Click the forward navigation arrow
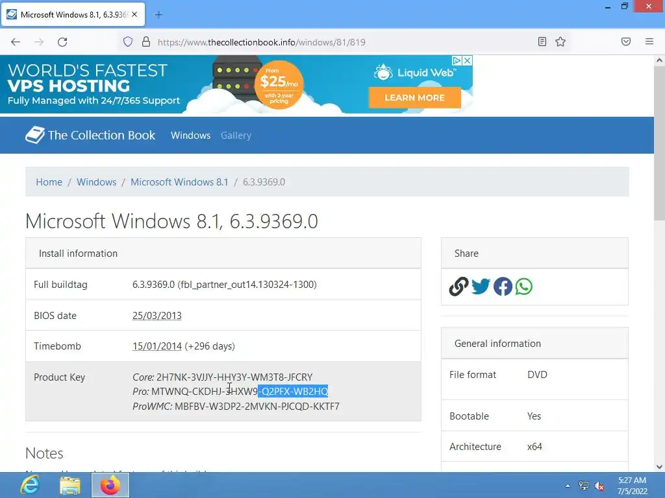 39,42
